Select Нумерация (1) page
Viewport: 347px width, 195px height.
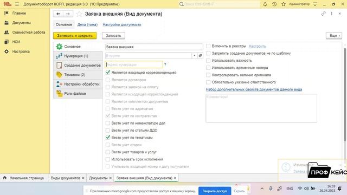[78, 56]
